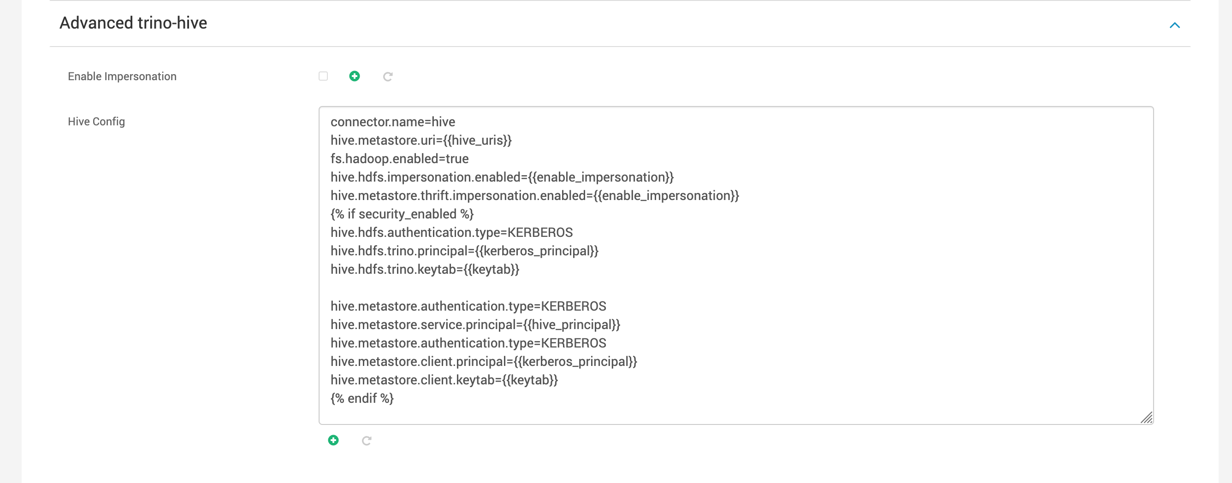Place cursor on hive.metastore.uri line
Screen dimensions: 1232x483
point(421,140)
